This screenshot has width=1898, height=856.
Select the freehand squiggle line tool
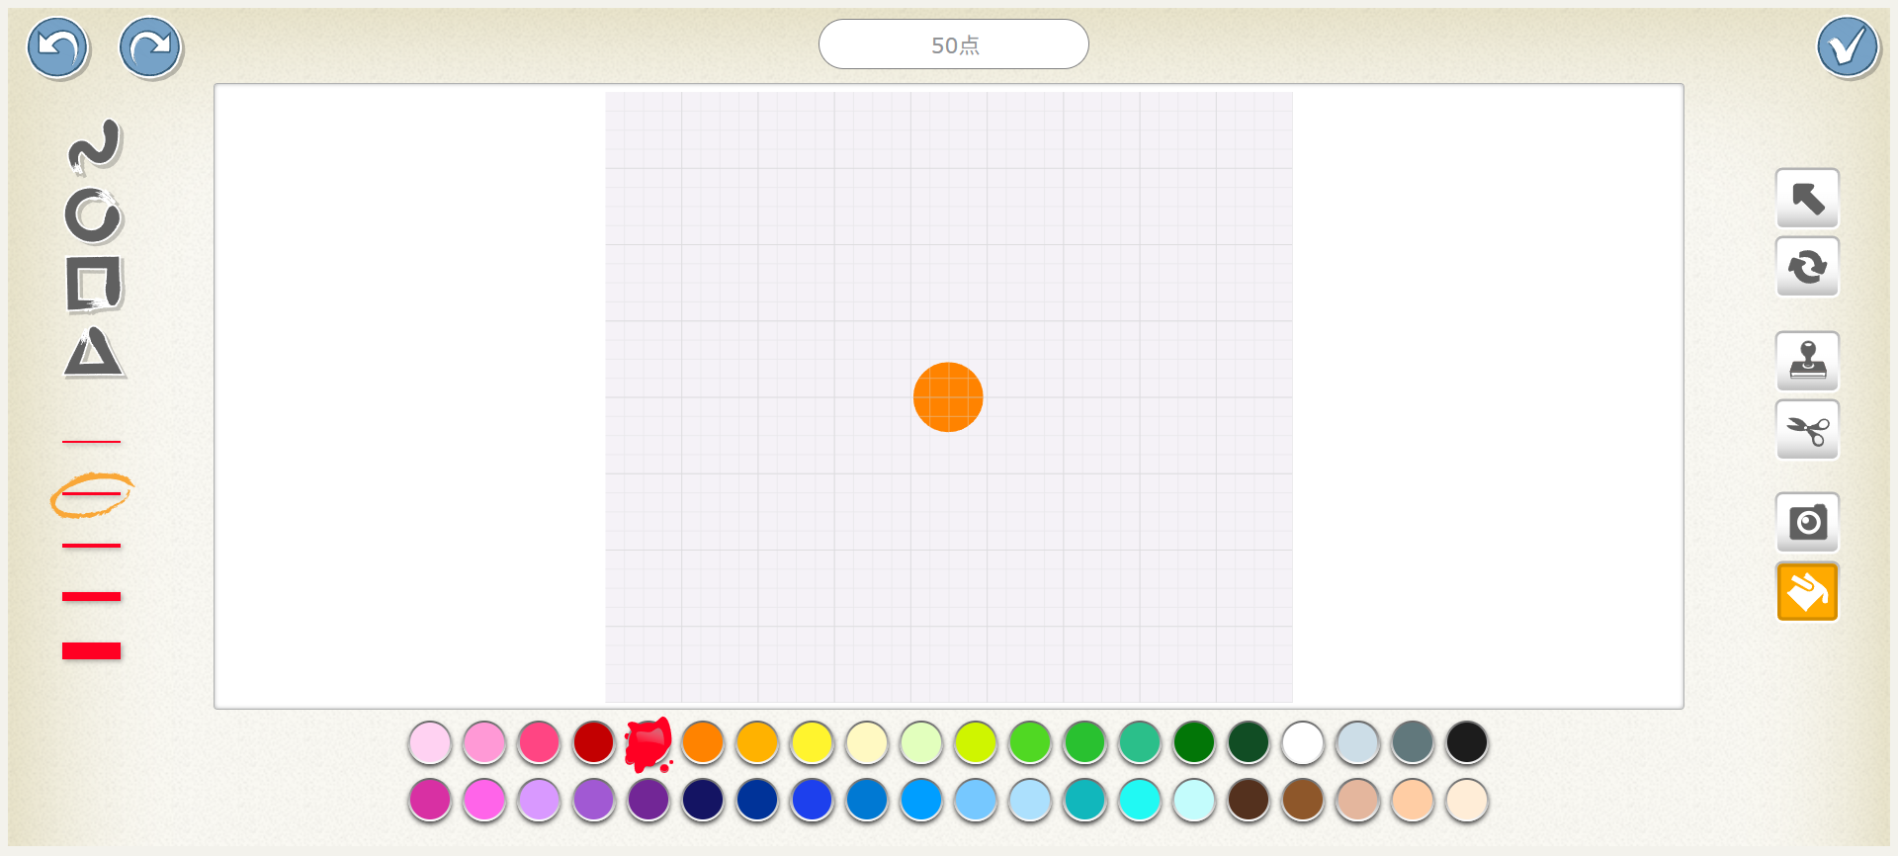(x=94, y=145)
